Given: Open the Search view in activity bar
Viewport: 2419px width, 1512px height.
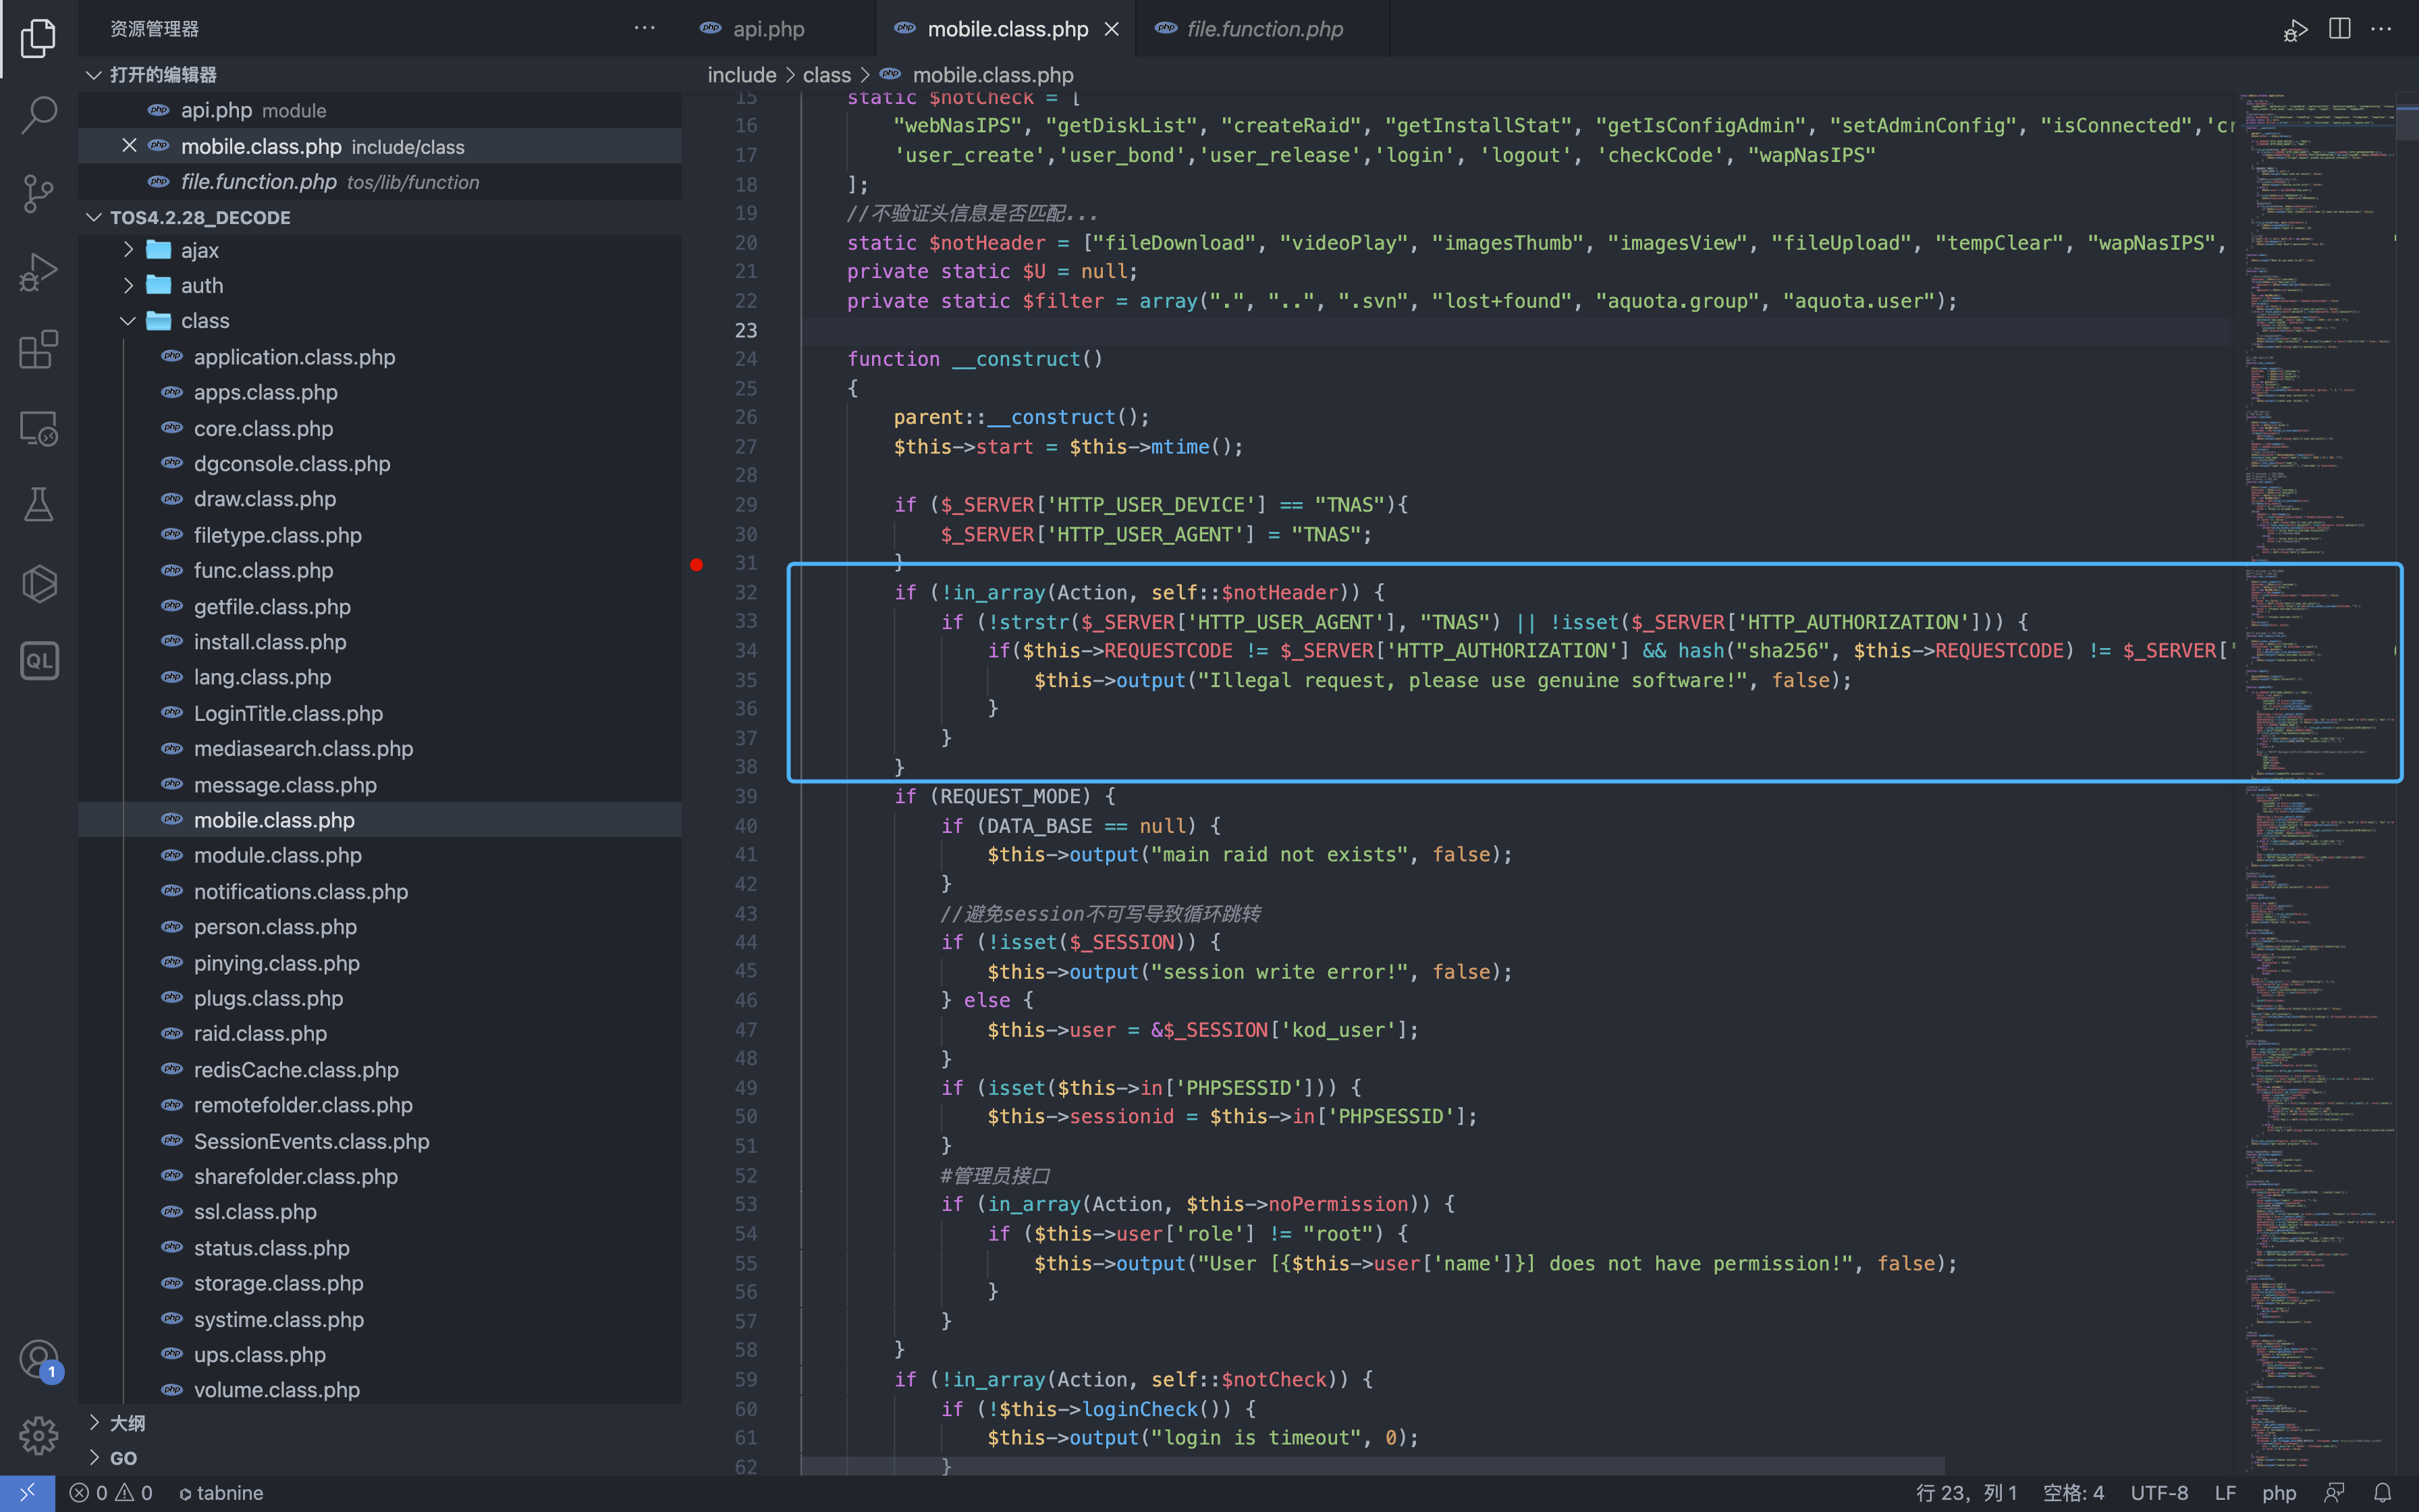Looking at the screenshot, I should pos(38,114).
